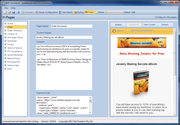Click preview pane scrollbar down arrow

[x=175, y=115]
